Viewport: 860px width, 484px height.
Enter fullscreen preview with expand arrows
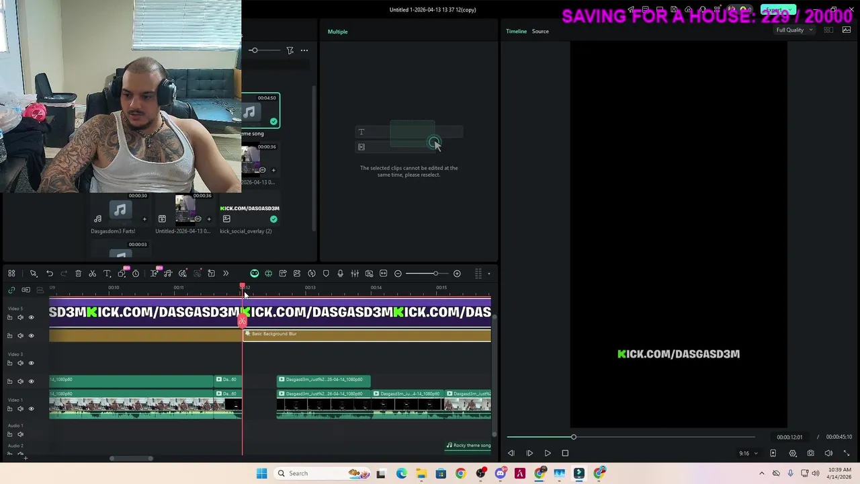846,454
